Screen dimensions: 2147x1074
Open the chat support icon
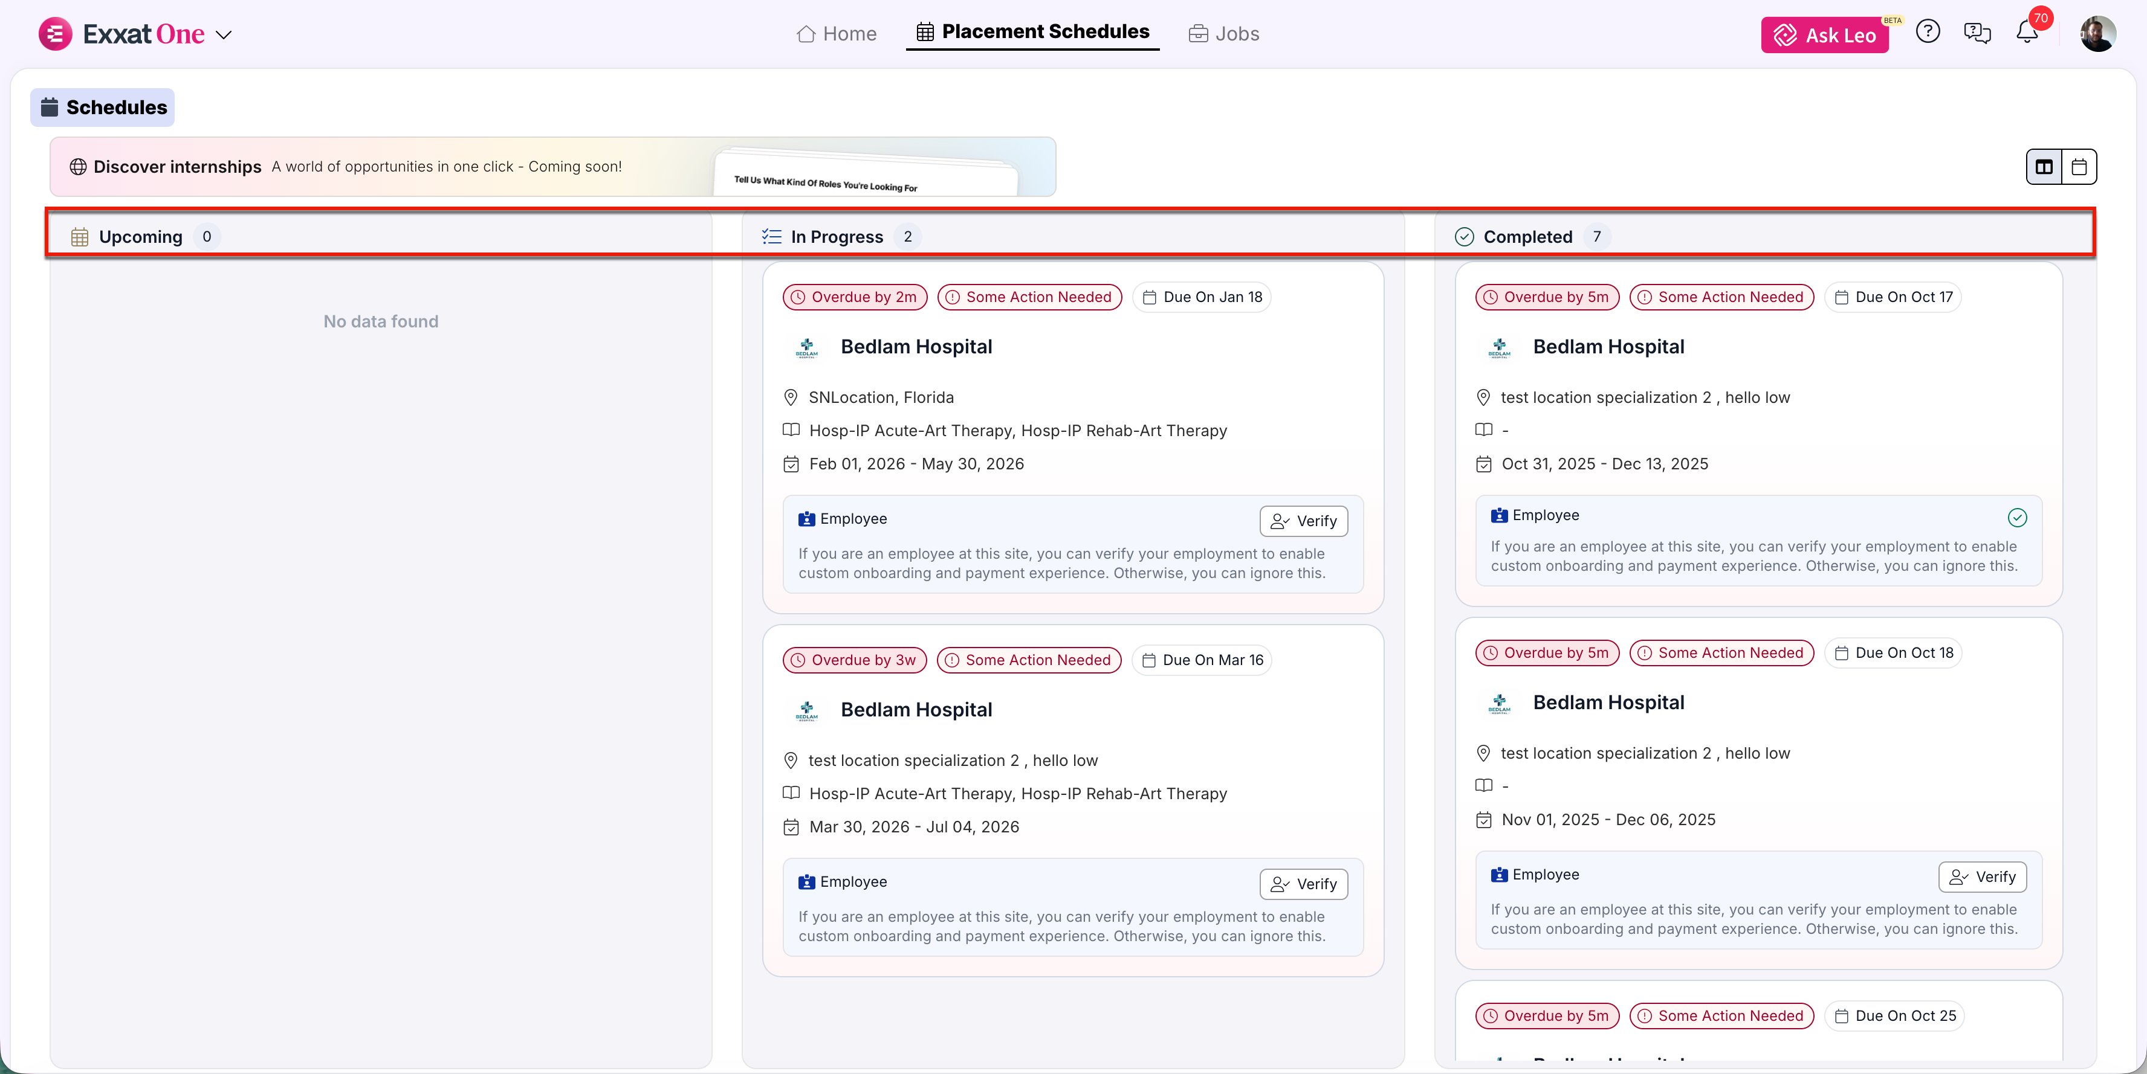click(x=1977, y=33)
